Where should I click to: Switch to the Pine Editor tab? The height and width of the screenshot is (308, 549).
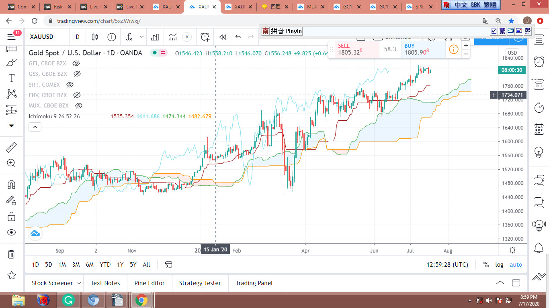[x=150, y=283]
